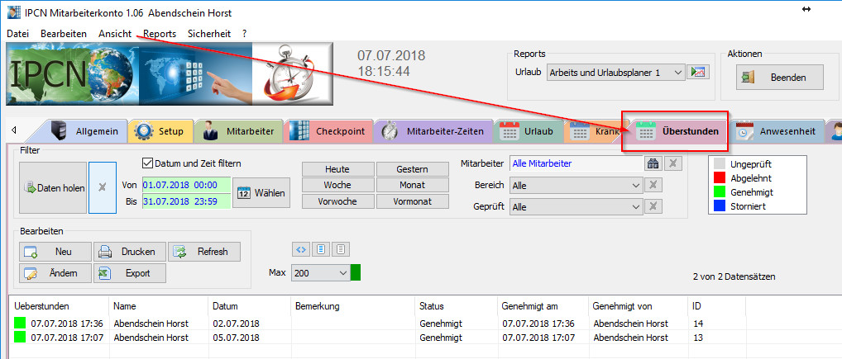The height and width of the screenshot is (359, 842).
Task: Switch to the Urlaub tab
Action: pos(529,131)
